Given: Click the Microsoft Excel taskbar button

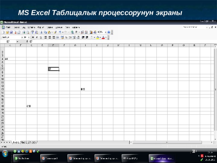Looking at the screenshot, I should point(162,159).
